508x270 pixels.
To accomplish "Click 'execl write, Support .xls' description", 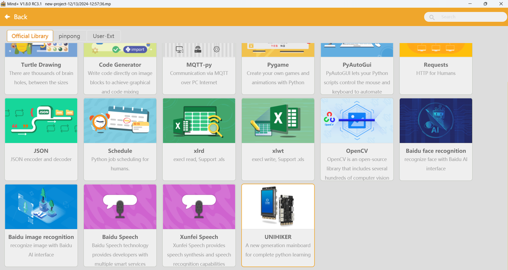I will pos(278,159).
